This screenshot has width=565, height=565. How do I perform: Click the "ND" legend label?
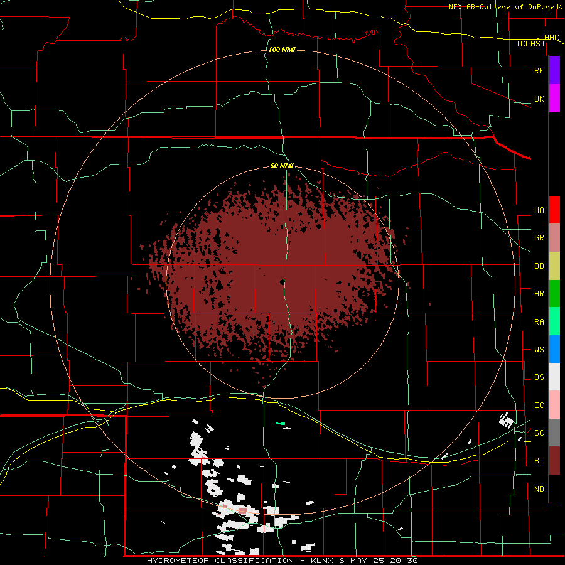539,489
